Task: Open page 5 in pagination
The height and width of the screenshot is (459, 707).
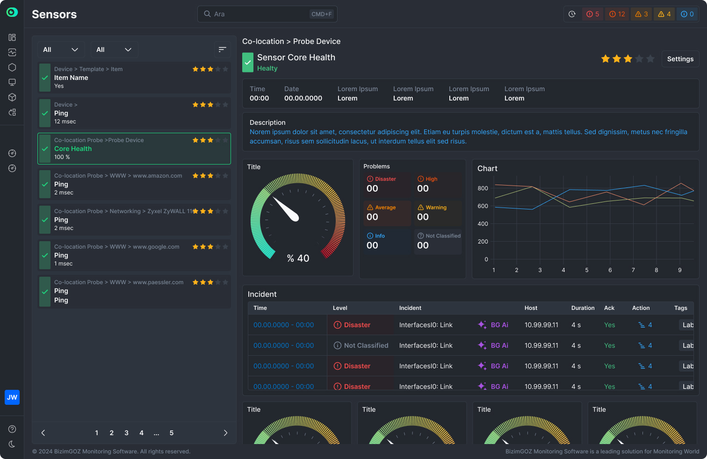Action: pos(172,433)
